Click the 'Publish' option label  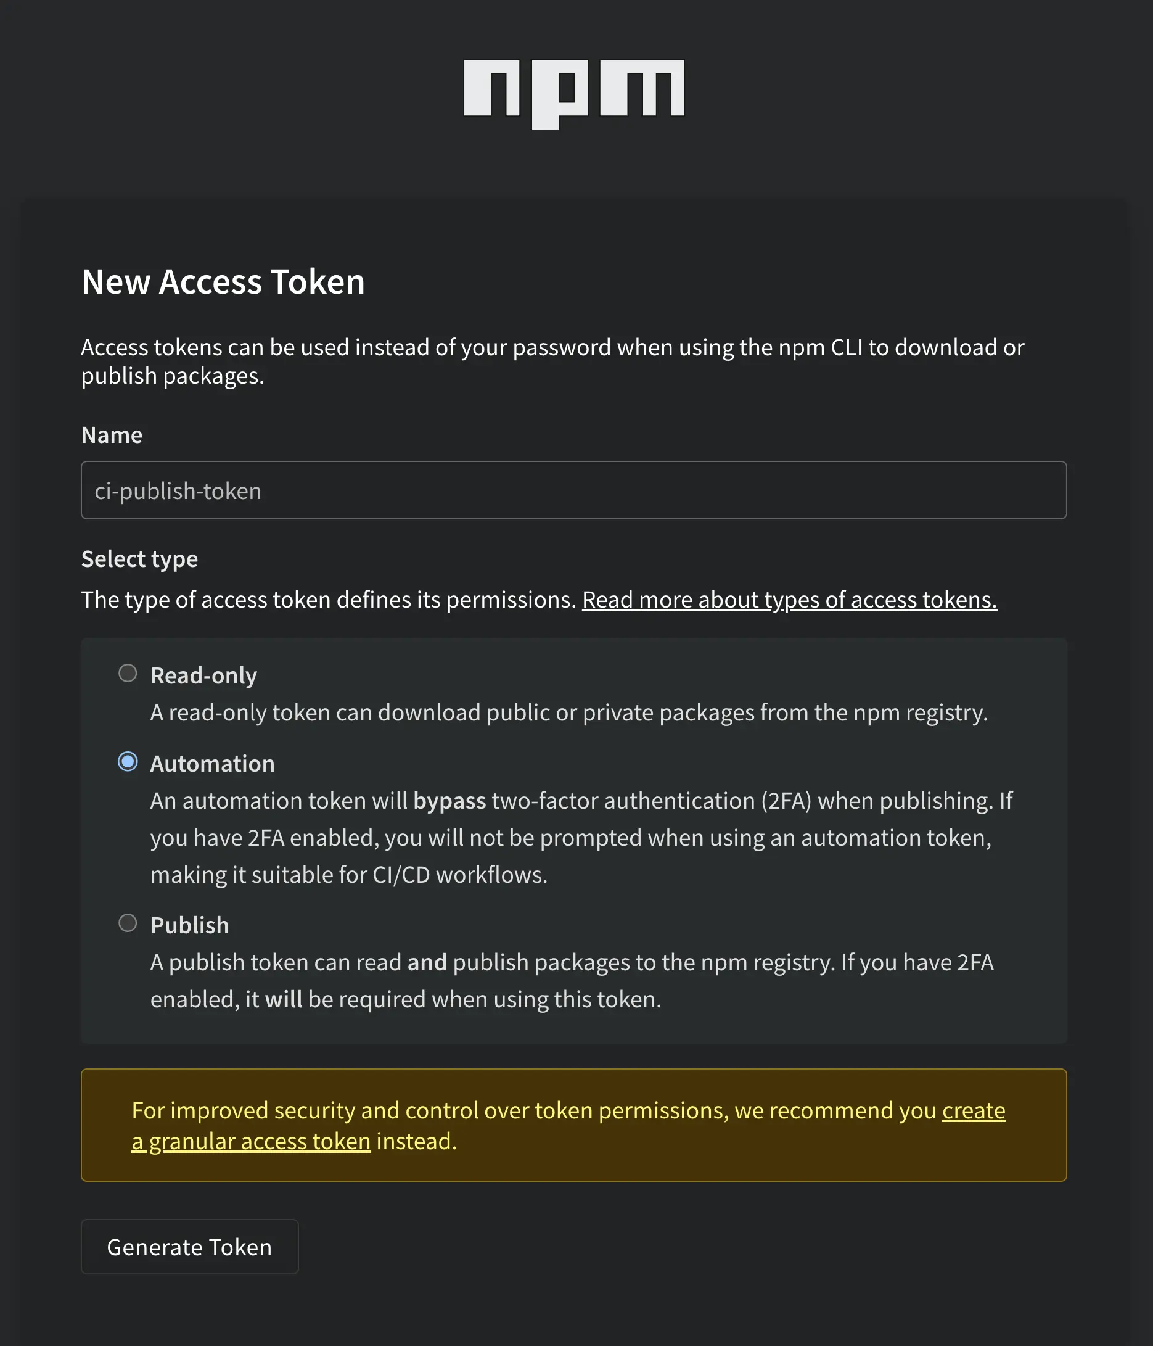189,925
